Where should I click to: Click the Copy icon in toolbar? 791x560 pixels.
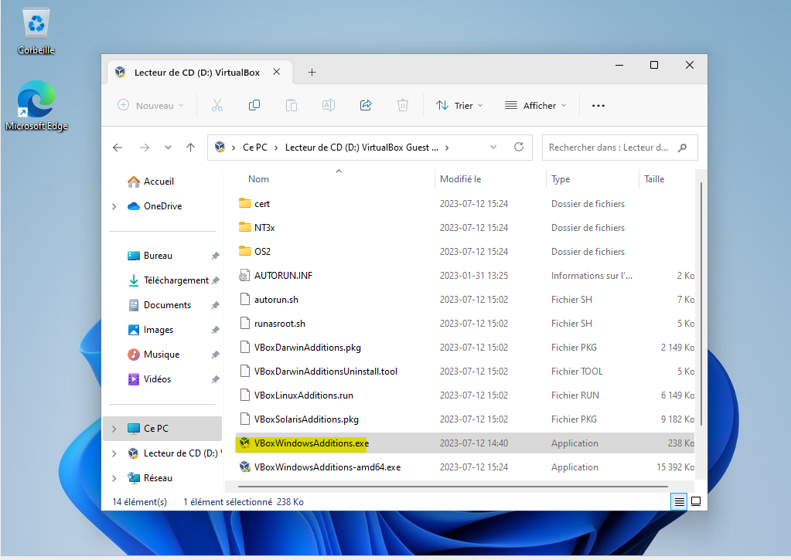click(254, 105)
